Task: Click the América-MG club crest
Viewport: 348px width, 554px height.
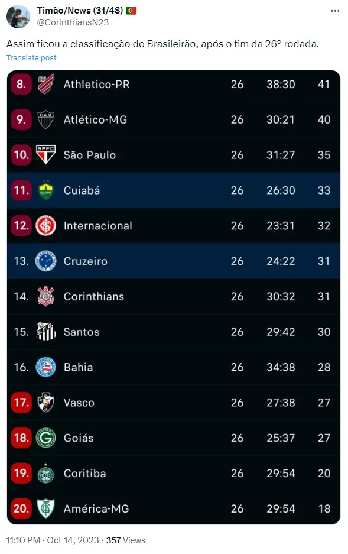Action: pos(46,508)
